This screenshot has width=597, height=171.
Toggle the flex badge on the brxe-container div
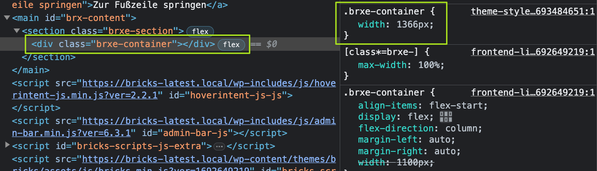point(231,45)
